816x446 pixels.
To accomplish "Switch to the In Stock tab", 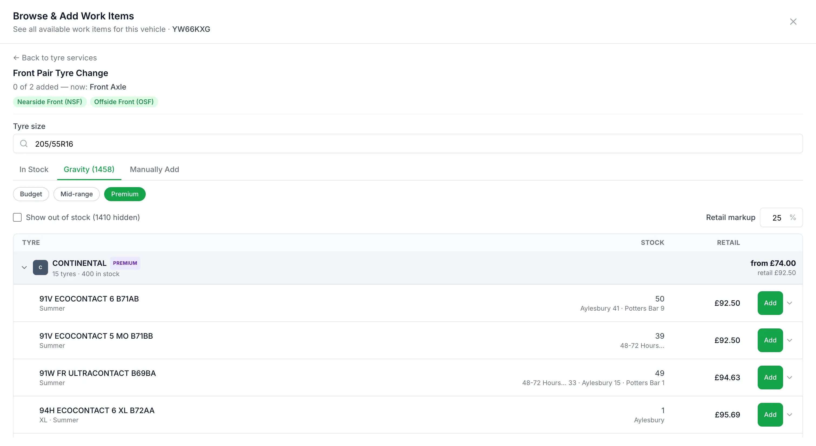I will (34, 169).
